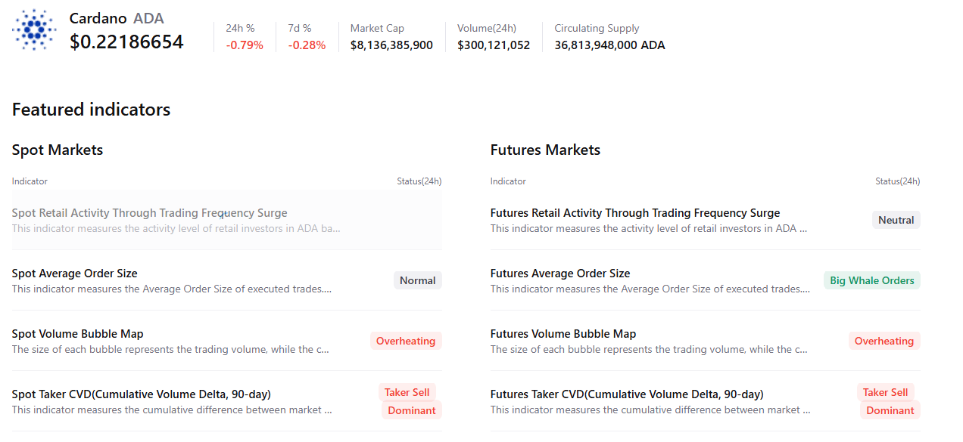
Task: Open Futures Taker CVD indicator
Action: click(x=705, y=401)
